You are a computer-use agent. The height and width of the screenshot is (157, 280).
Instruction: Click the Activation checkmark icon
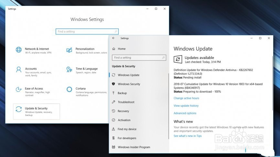113,120
